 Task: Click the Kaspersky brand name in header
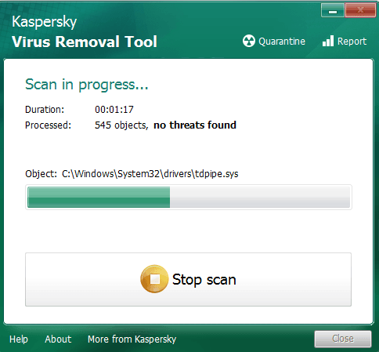45,22
